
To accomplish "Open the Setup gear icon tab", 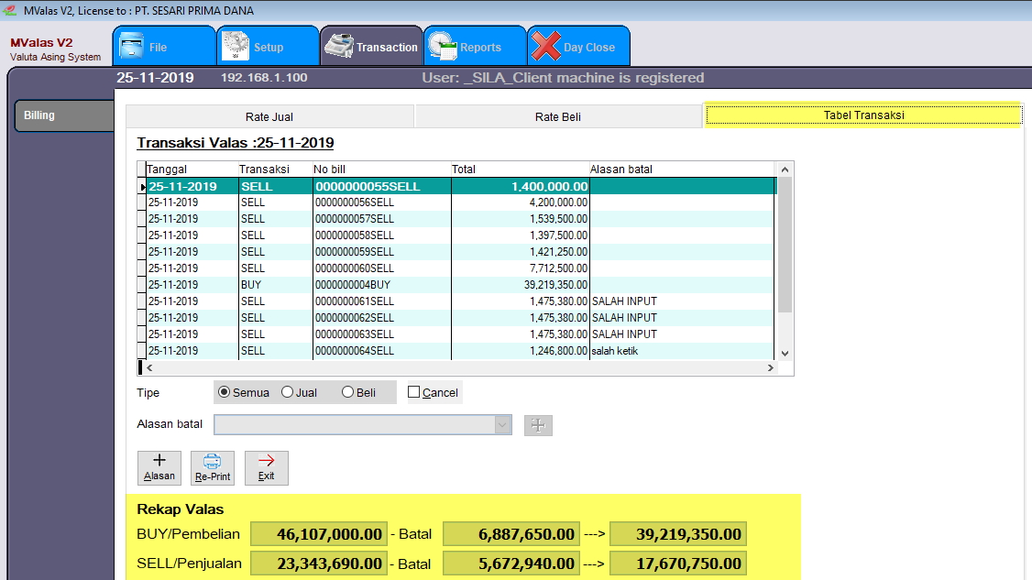I will click(x=236, y=47).
